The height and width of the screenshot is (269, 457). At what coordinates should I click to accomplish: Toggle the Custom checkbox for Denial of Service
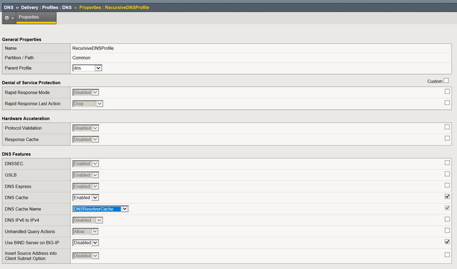(x=446, y=81)
